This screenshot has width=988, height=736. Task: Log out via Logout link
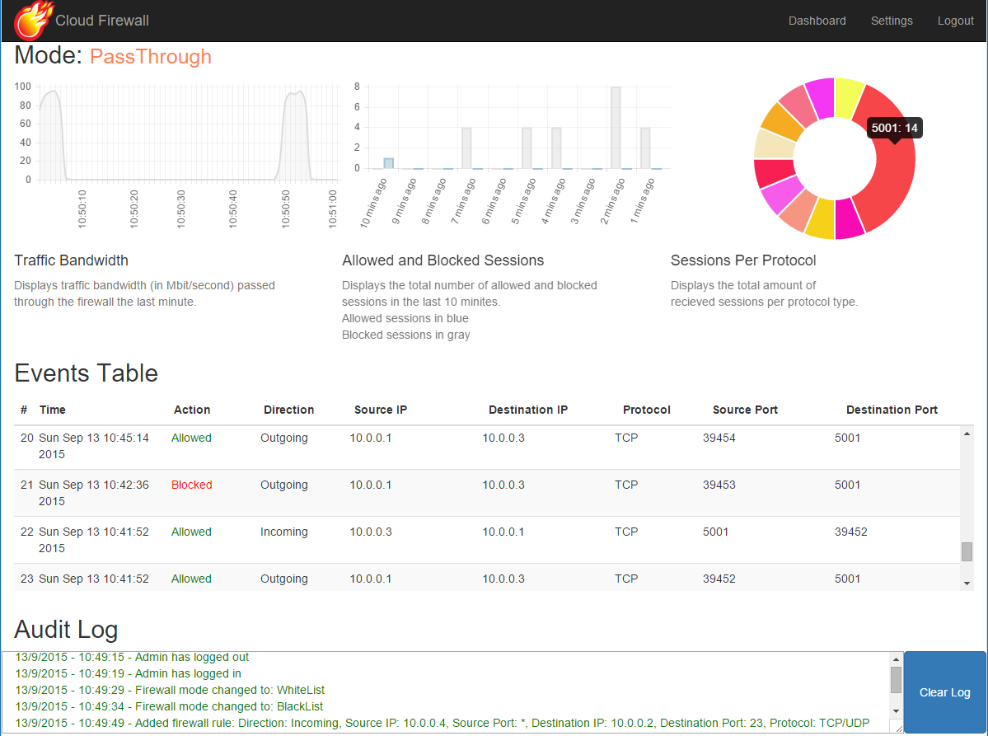click(955, 21)
